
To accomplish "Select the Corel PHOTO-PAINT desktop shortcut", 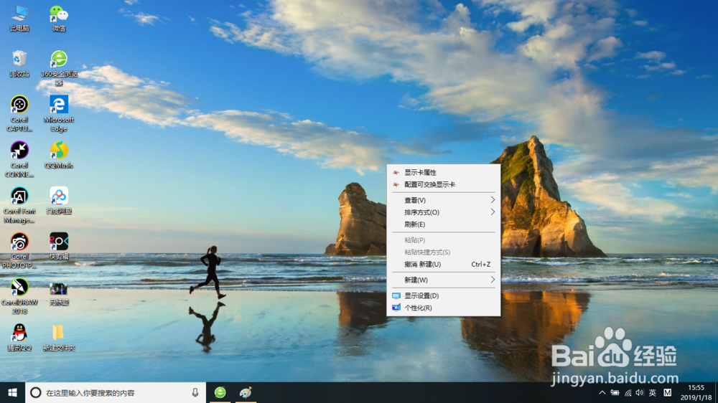I will (19, 251).
